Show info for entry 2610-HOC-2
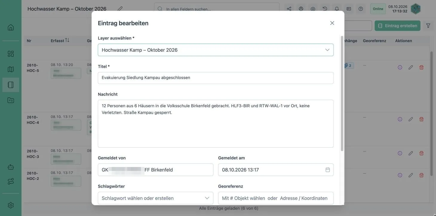This screenshot has width=436, height=216. (400, 175)
